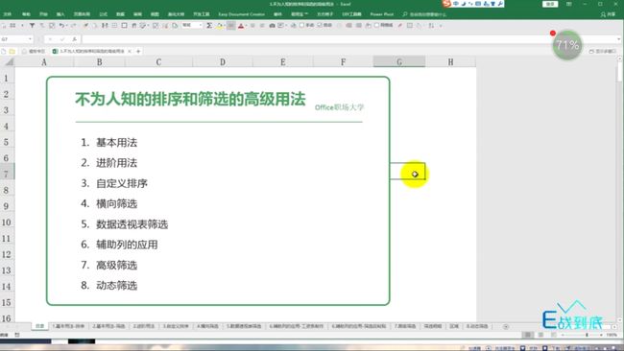This screenshot has width=624, height=351.
Task: Click the 71% green floating ball
Action: click(x=567, y=45)
